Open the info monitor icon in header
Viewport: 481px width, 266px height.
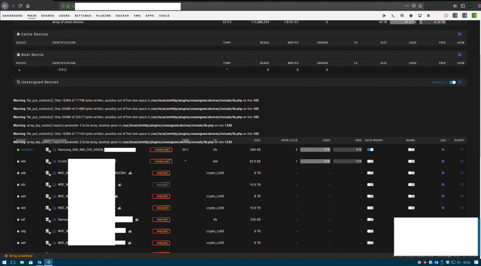tap(419, 16)
